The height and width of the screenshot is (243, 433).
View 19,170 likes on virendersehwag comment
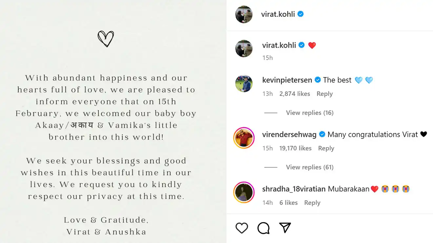click(295, 148)
